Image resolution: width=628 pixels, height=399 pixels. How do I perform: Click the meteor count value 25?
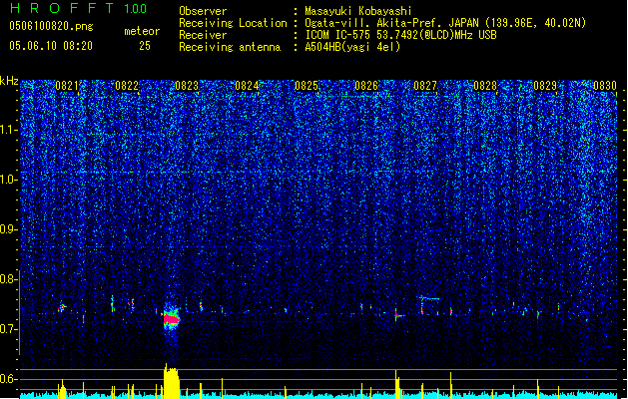145,46
